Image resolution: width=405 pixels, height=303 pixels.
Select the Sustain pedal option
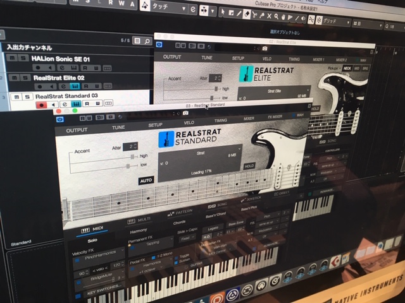point(176,263)
